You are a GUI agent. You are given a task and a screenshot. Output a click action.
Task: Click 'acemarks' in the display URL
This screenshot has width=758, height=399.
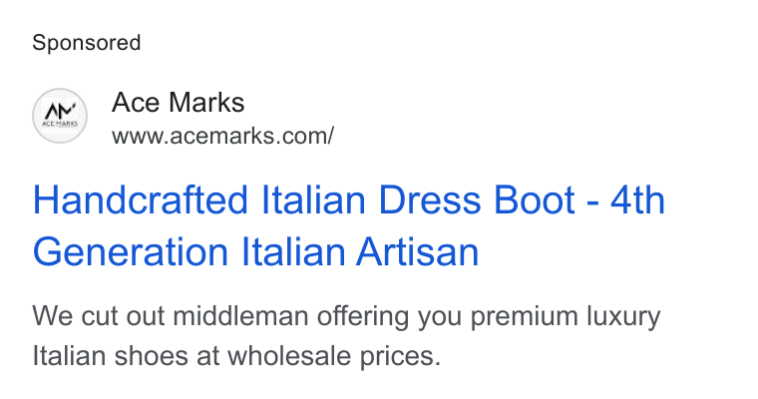[223, 136]
